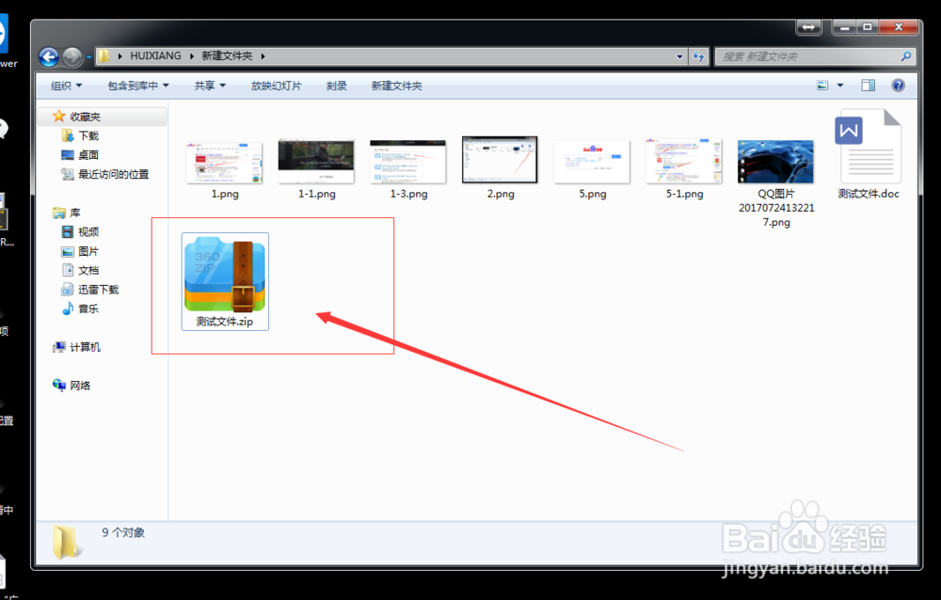Click the 搜索 新建文件夹 search box
Viewport: 941px width, 600px height.
tap(815, 56)
